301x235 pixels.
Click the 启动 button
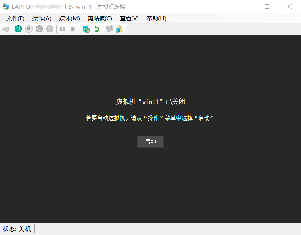[150, 142]
